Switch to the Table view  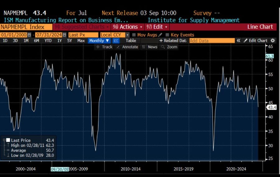tap(131, 40)
